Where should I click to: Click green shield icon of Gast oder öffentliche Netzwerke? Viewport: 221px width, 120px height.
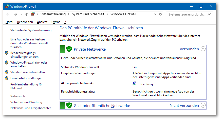point(69,106)
